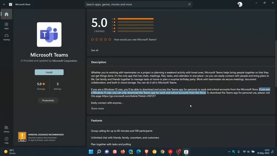The width and height of the screenshot is (277, 156).
Task: Rate Microsoft Teams three stars
Action: pos(101,39)
